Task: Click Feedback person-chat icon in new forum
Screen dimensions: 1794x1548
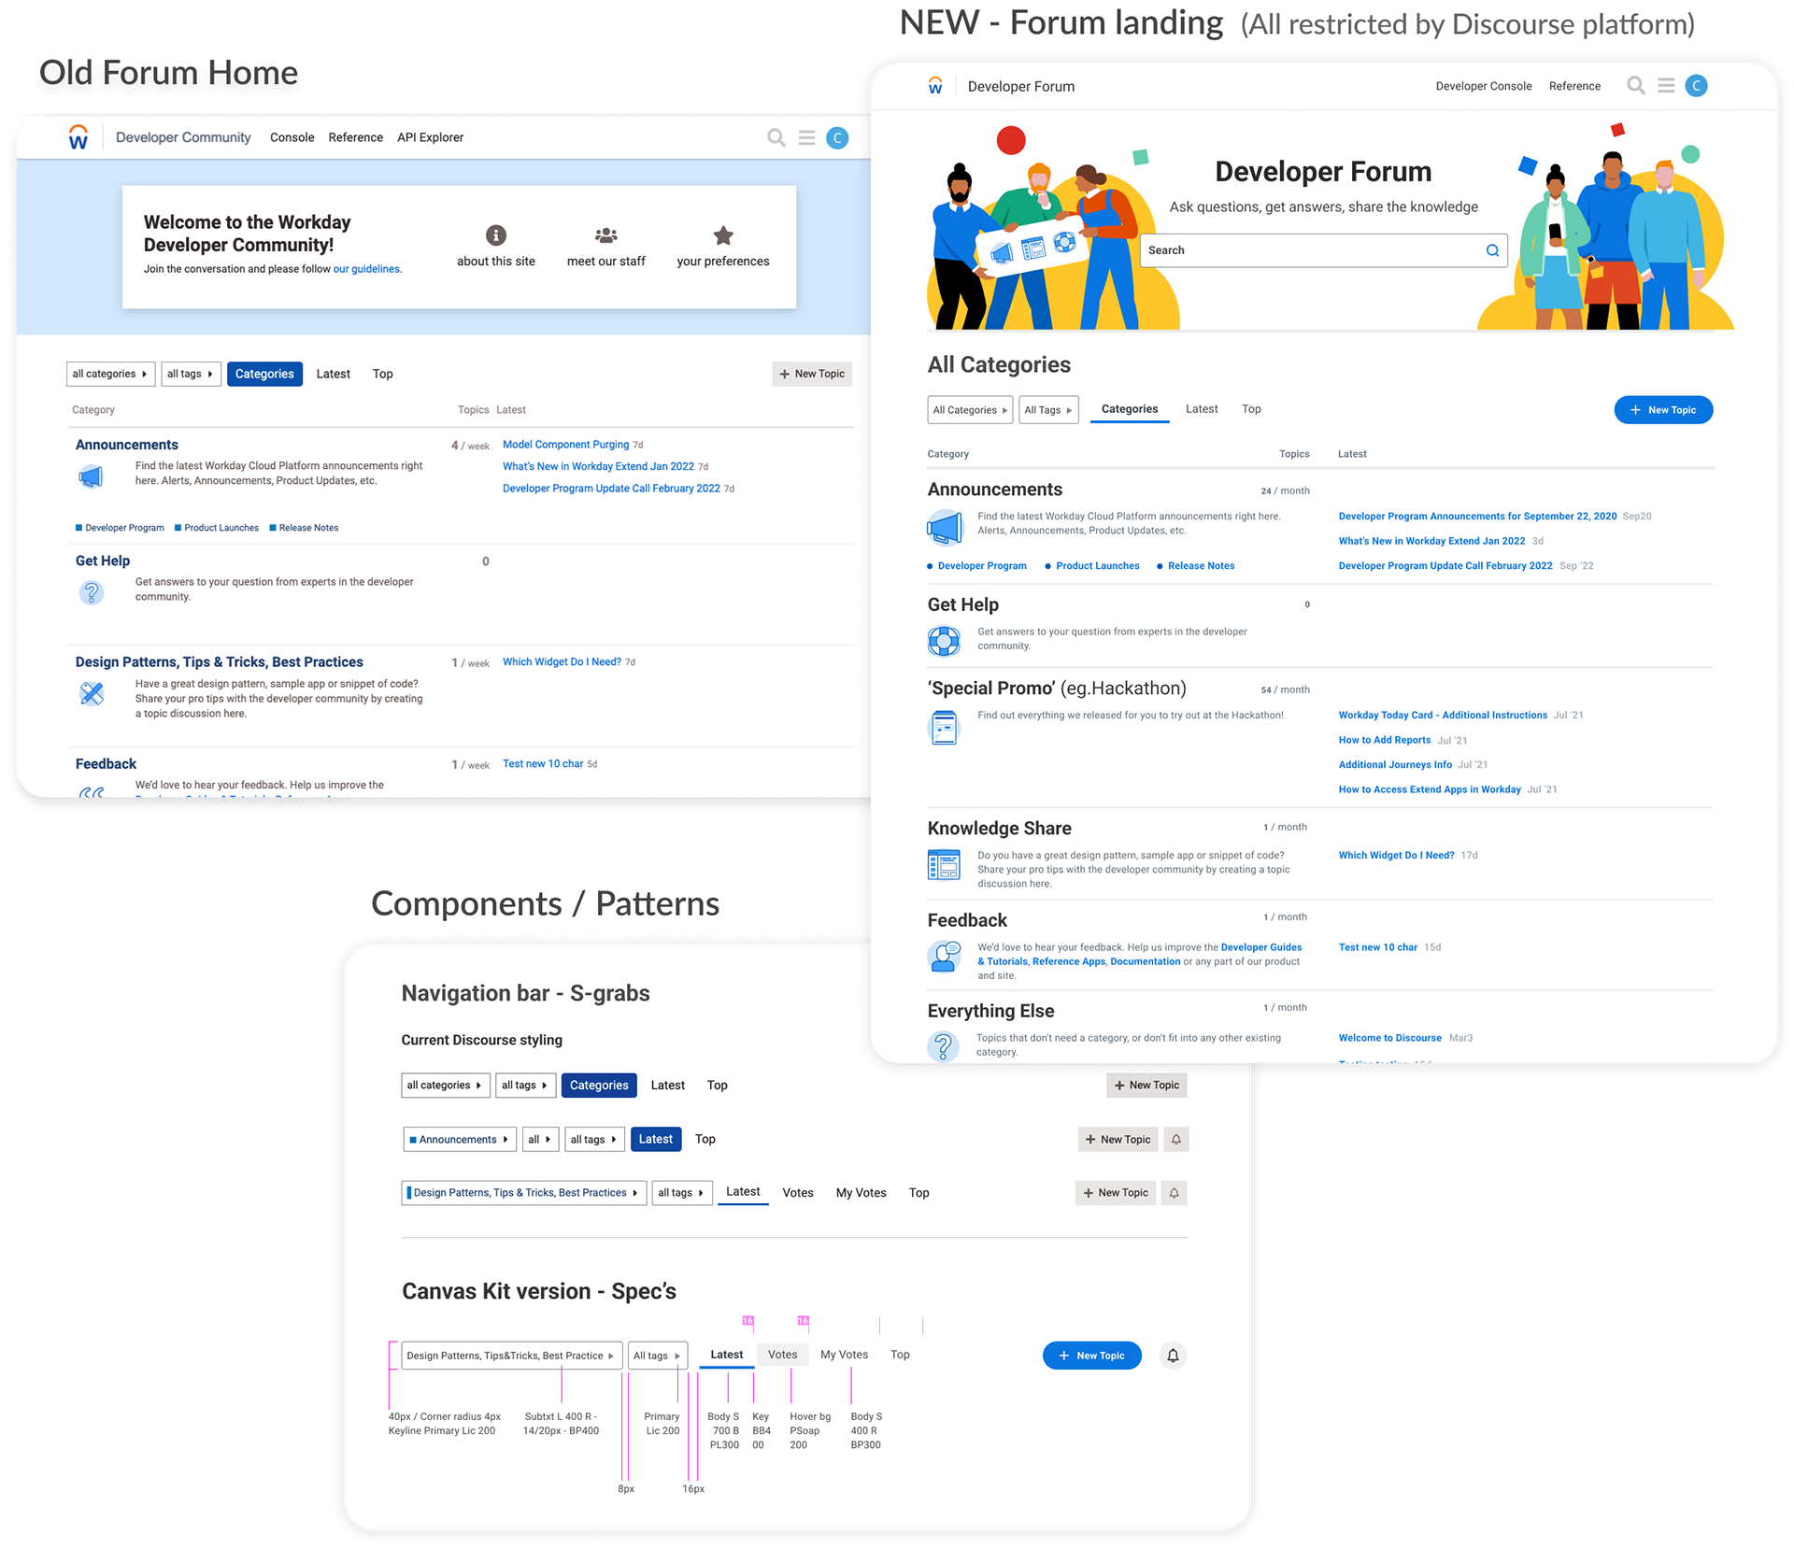Action: [x=944, y=957]
